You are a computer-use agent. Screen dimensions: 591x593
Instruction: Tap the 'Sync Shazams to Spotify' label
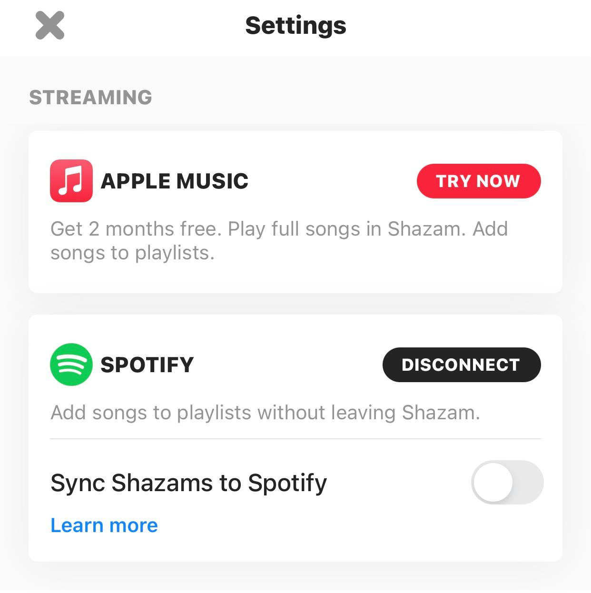coord(189,483)
